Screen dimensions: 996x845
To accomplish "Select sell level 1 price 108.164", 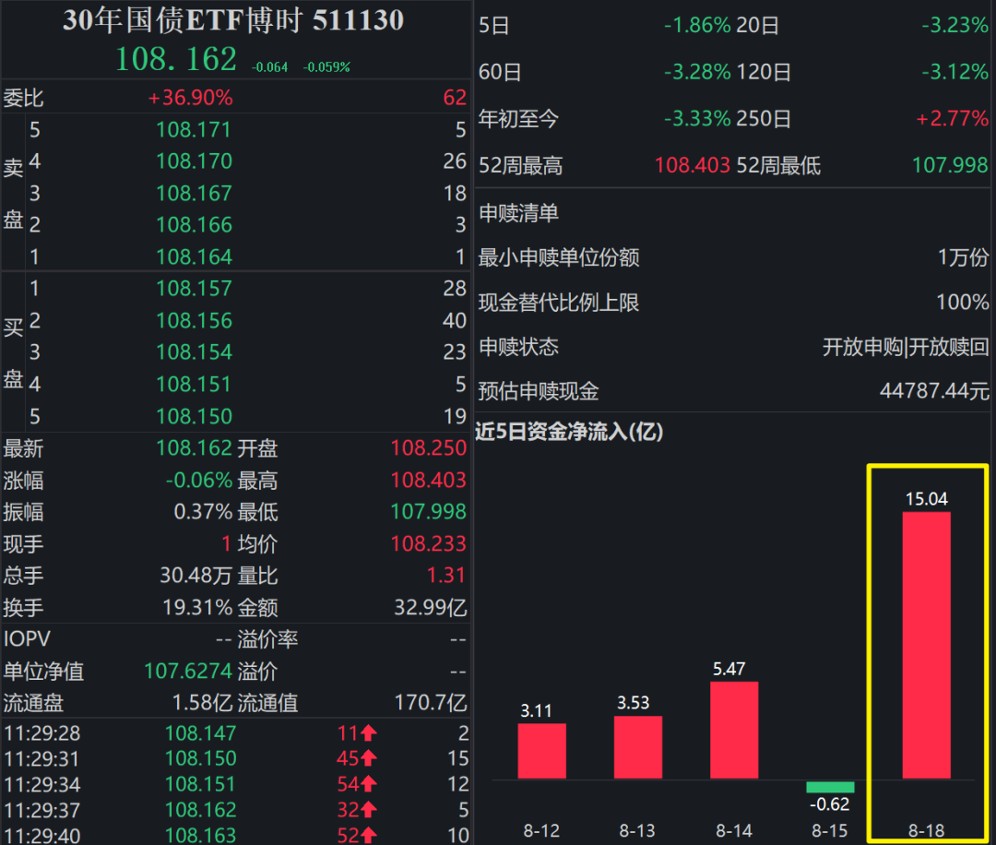I will 194,256.
